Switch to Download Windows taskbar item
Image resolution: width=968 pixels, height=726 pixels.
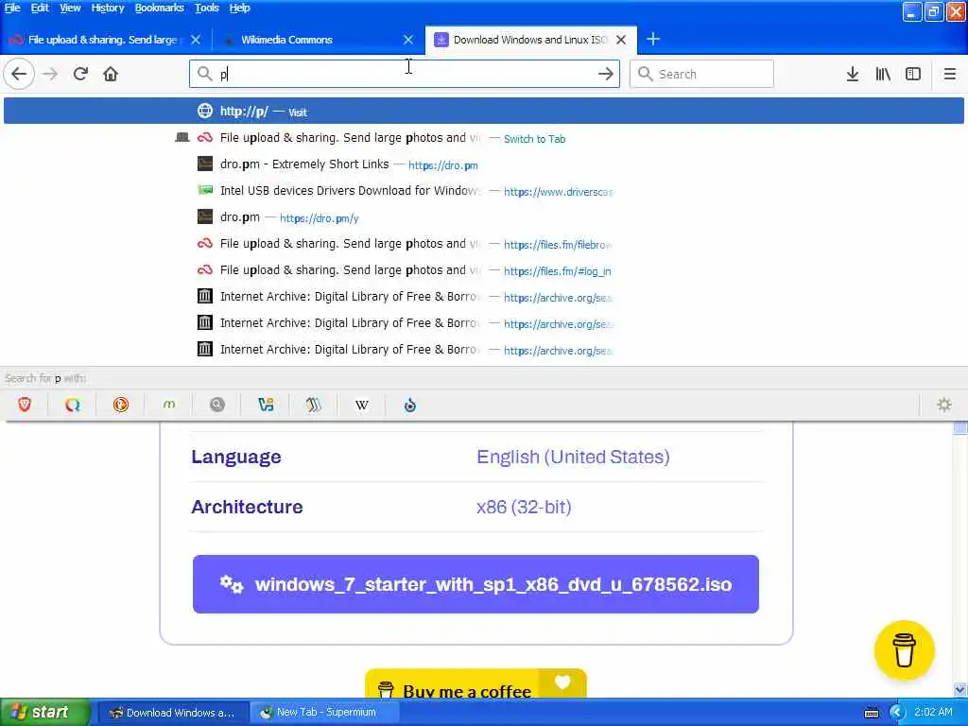[x=173, y=713]
